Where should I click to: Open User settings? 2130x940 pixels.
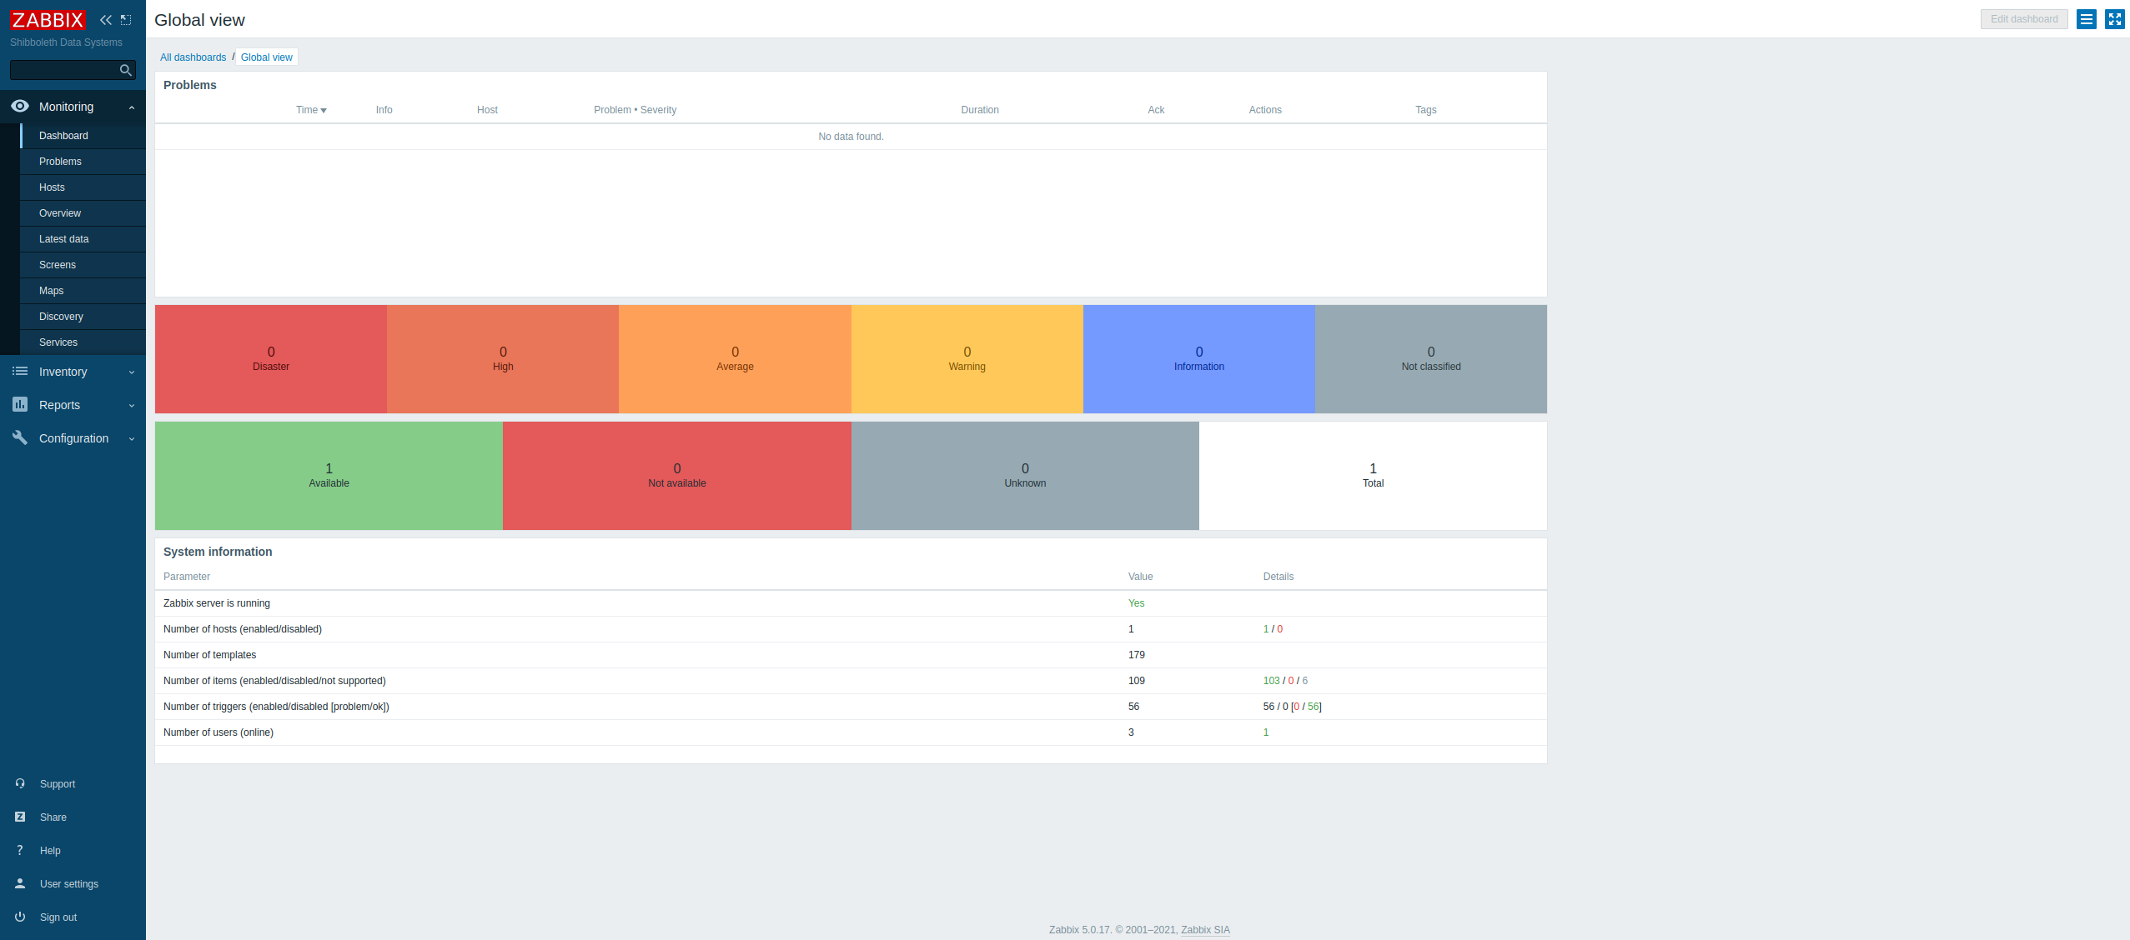[68, 884]
